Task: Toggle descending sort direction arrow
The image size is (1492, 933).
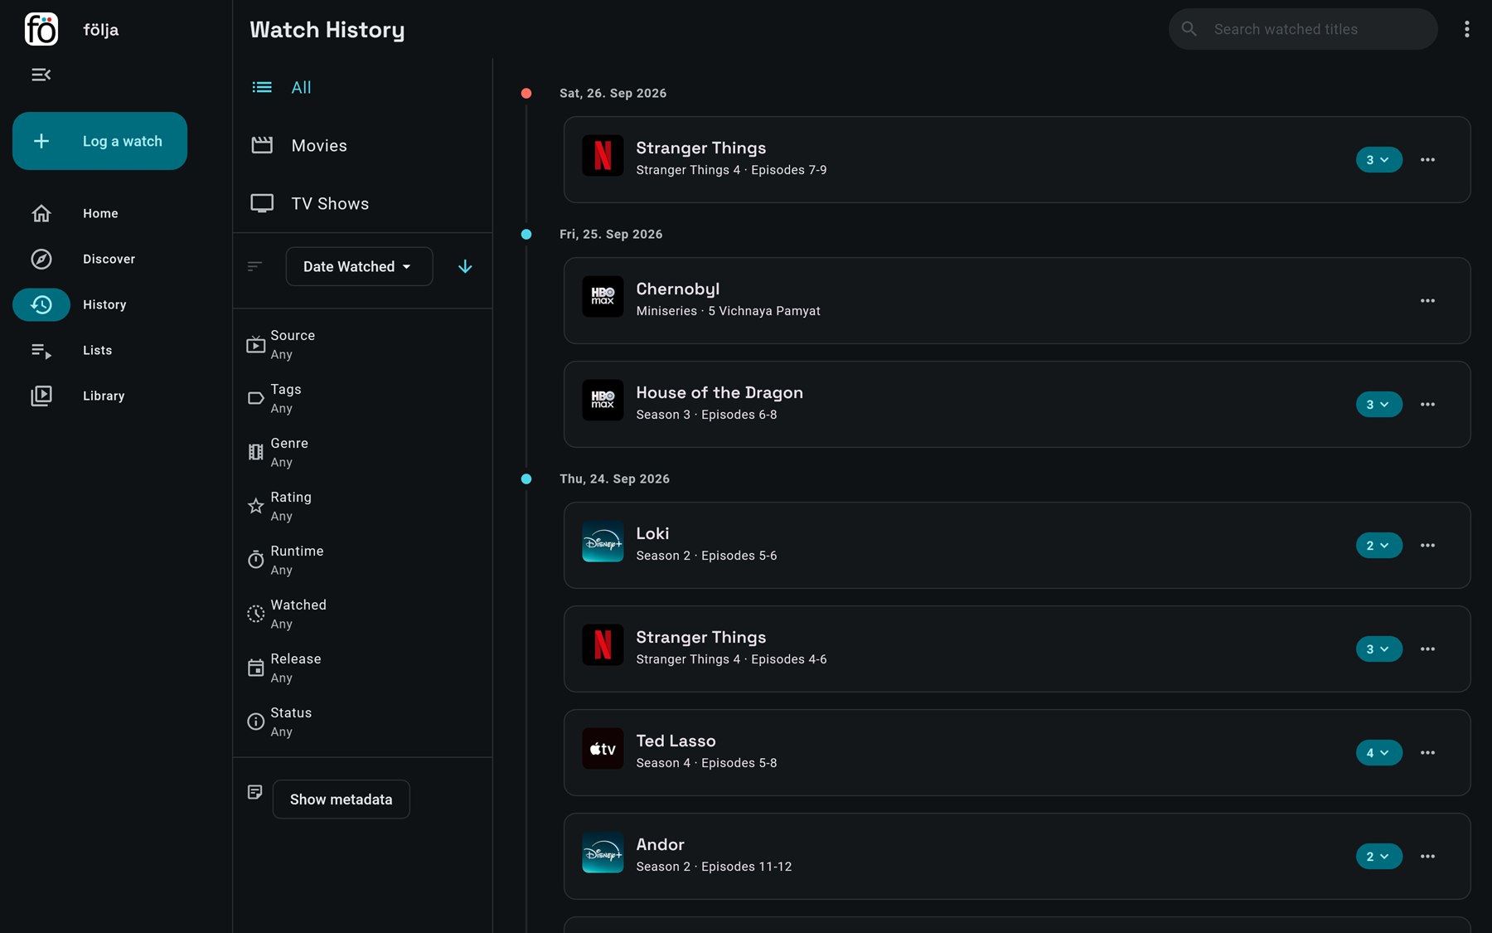Action: coord(465,266)
